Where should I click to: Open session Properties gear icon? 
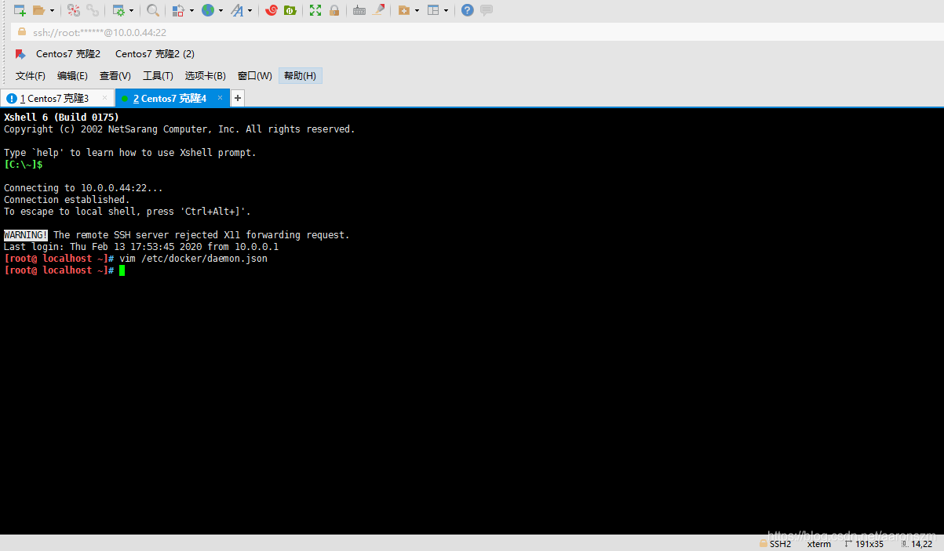pos(118,10)
